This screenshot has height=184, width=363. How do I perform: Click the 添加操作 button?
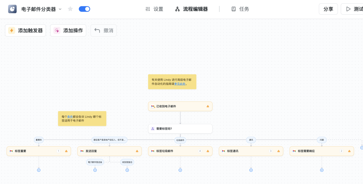coord(68,30)
